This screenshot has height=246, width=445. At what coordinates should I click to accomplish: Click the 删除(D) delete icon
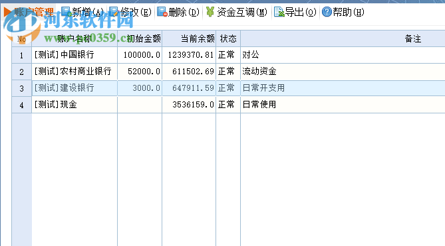point(162,12)
